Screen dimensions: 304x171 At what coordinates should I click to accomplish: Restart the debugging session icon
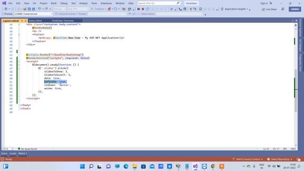coord(147,9)
